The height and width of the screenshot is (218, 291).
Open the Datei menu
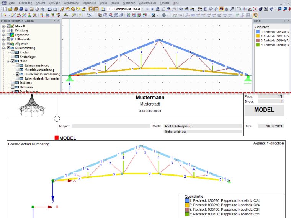pyautogui.click(x=12, y=3)
